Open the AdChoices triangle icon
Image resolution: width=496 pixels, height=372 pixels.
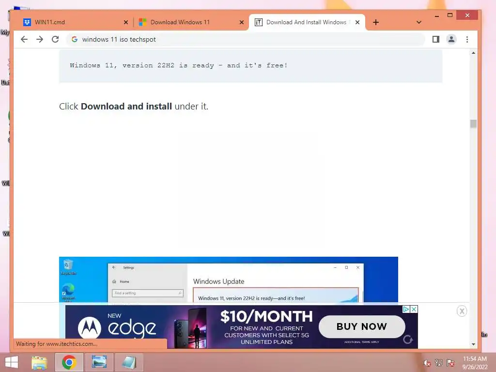coord(406,309)
